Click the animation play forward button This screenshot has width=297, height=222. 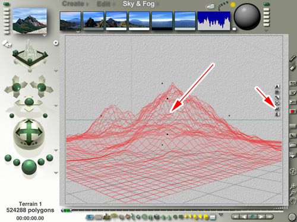[261, 217]
